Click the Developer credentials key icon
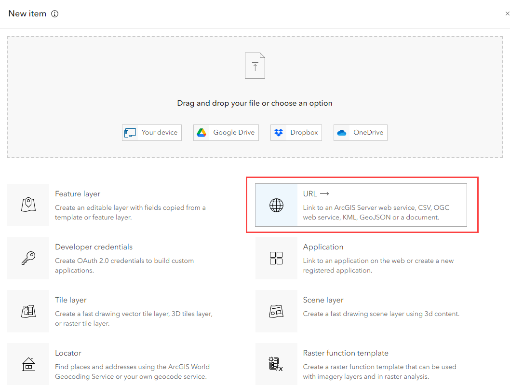The image size is (510, 385). (x=28, y=258)
